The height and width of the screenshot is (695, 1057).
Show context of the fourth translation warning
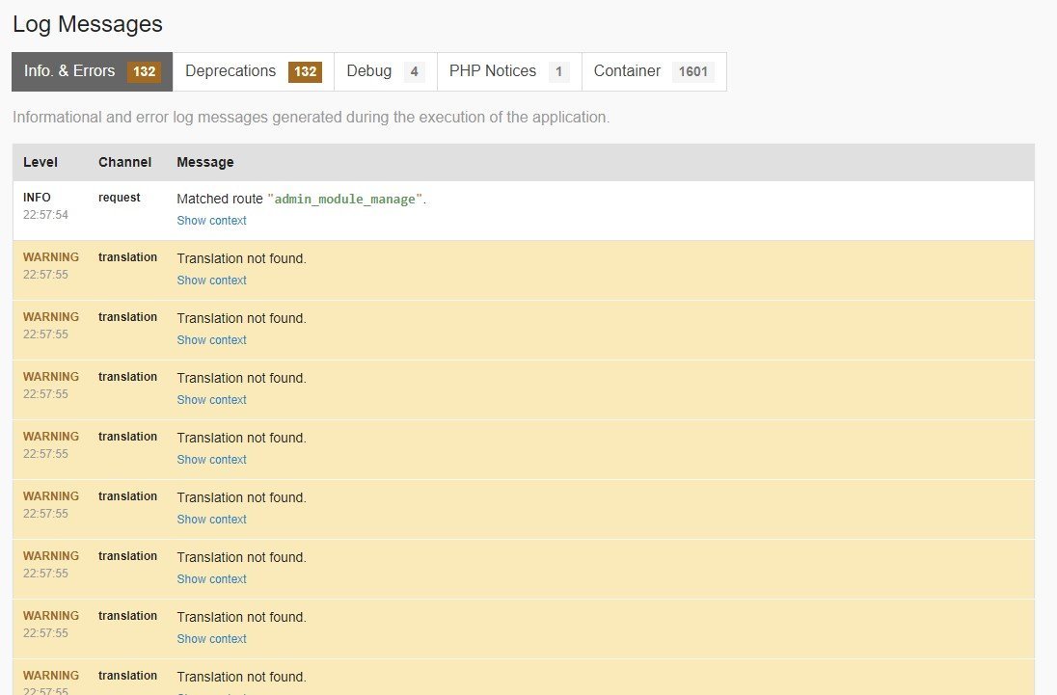tap(211, 460)
